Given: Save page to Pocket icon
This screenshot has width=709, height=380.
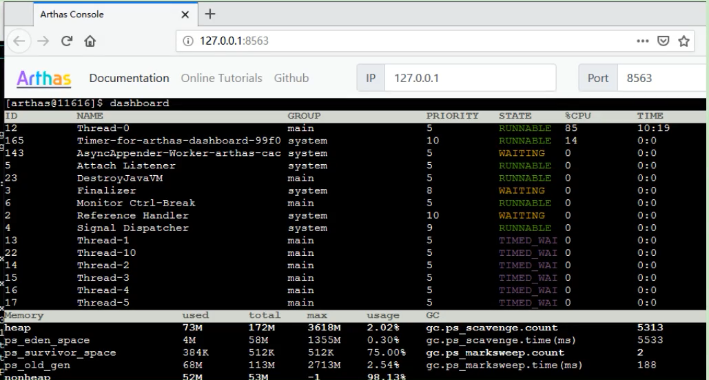Looking at the screenshot, I should (x=663, y=41).
